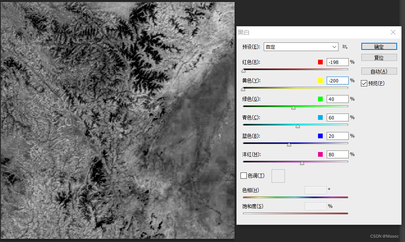Enable the 色调 tint checkbox
Image resolution: width=405 pixels, height=242 pixels.
tap(244, 176)
